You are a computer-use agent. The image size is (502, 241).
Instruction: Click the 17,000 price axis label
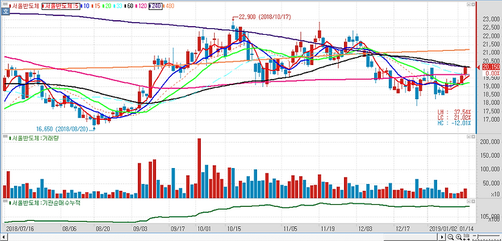(491, 120)
